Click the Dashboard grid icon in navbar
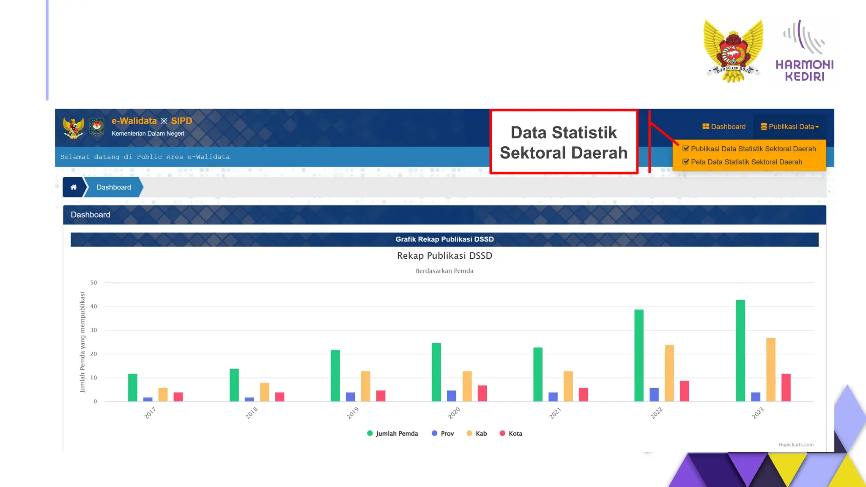 [x=705, y=126]
